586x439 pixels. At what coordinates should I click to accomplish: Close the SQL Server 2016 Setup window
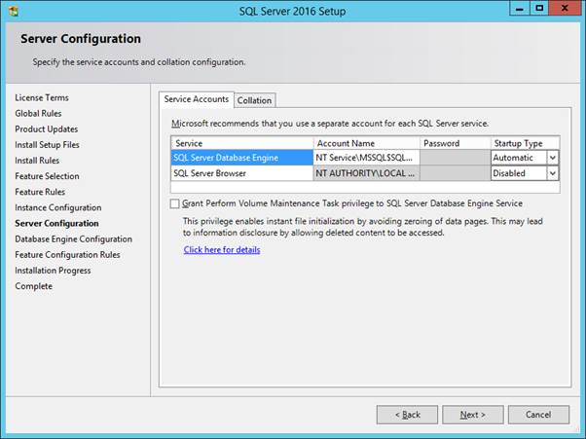(x=565, y=8)
